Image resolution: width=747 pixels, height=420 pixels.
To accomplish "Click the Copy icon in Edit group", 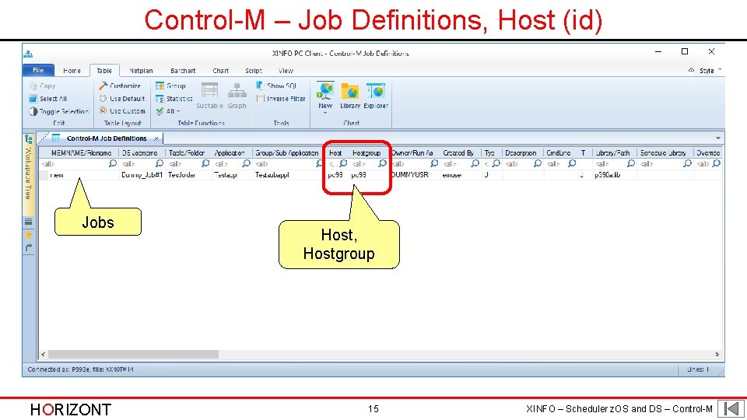I will [33, 86].
